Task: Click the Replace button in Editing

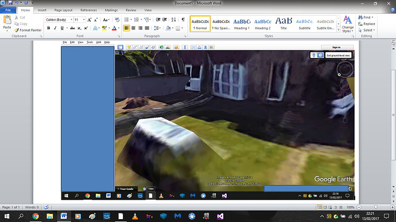Action: pos(367,24)
